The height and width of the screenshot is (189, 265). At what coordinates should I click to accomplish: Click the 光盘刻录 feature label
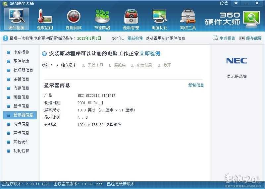pos(144,65)
